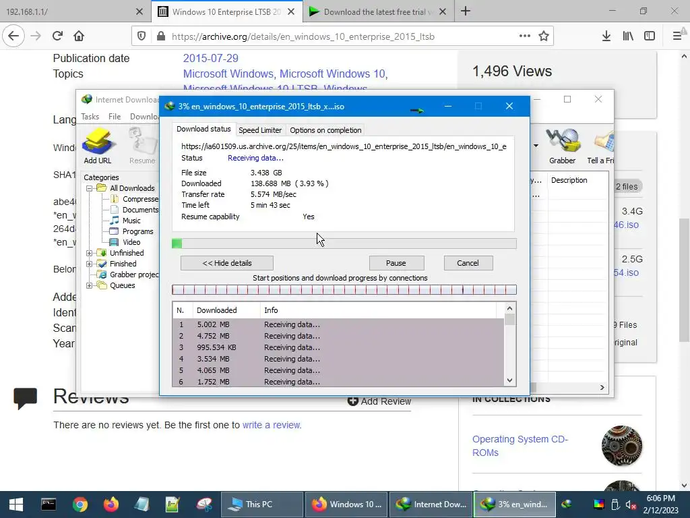Open a new Firefox tab
This screenshot has width=690, height=518.
(x=466, y=11)
